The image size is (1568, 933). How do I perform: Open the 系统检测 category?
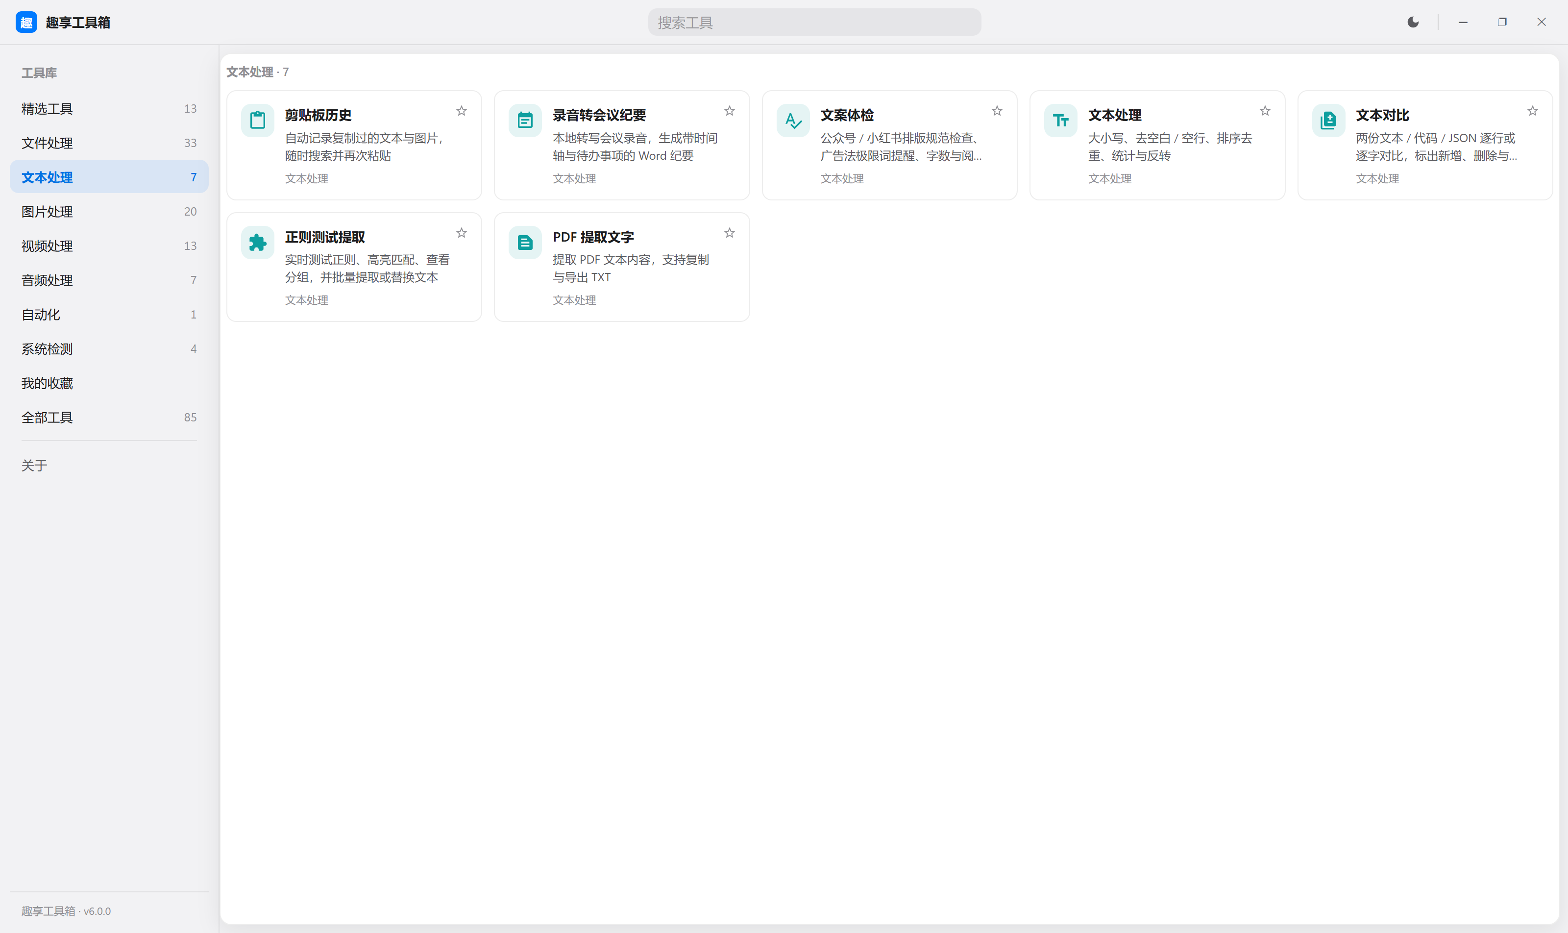tap(109, 348)
